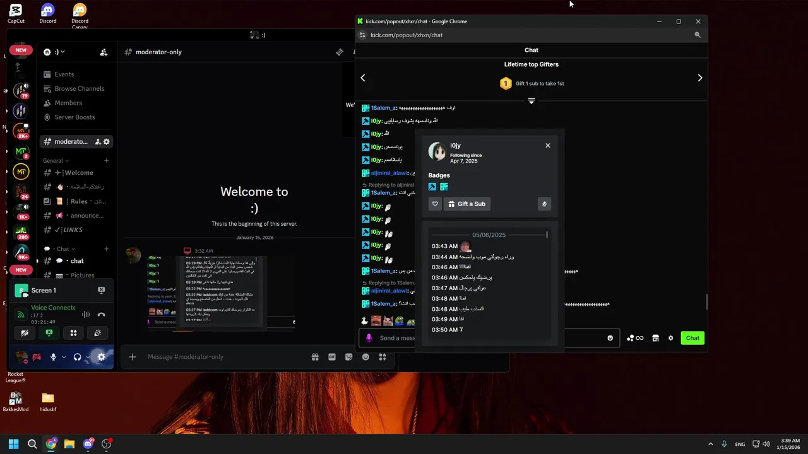Viewport: 808px width, 454px height.
Task: Open the announcements channel
Action: [74, 216]
